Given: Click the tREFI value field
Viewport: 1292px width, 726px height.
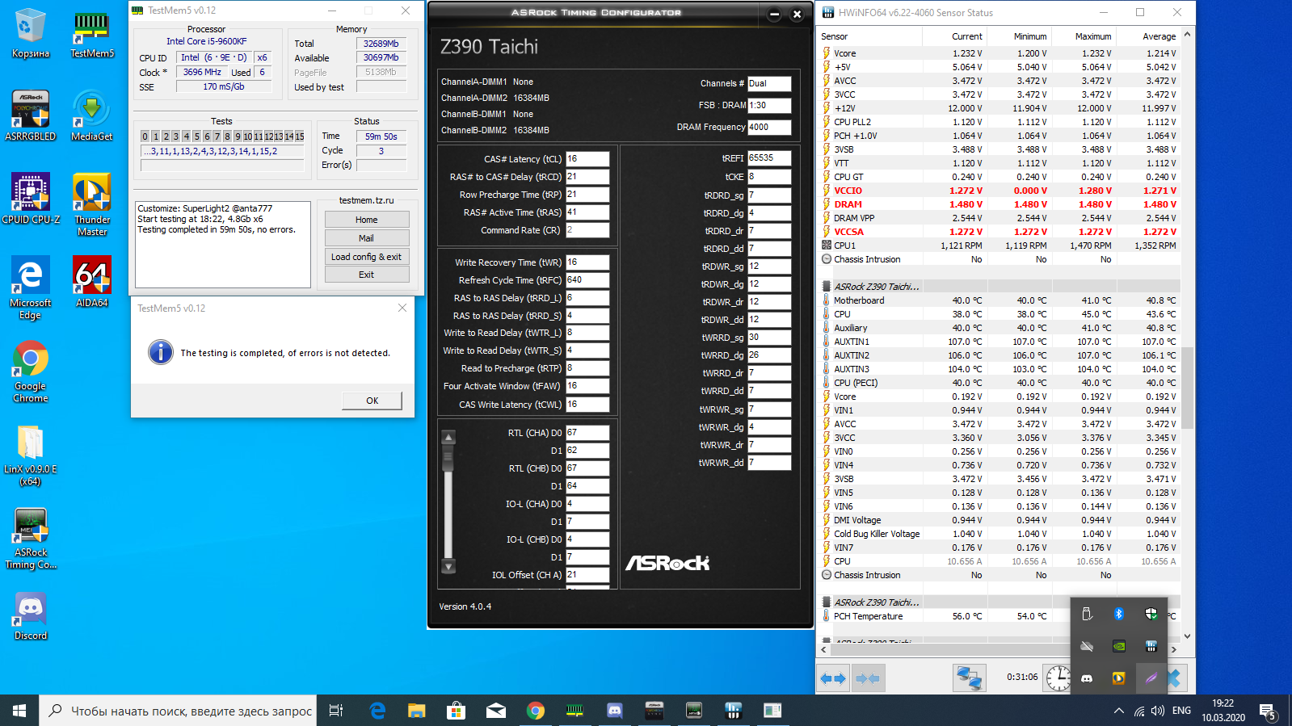Looking at the screenshot, I should (769, 158).
